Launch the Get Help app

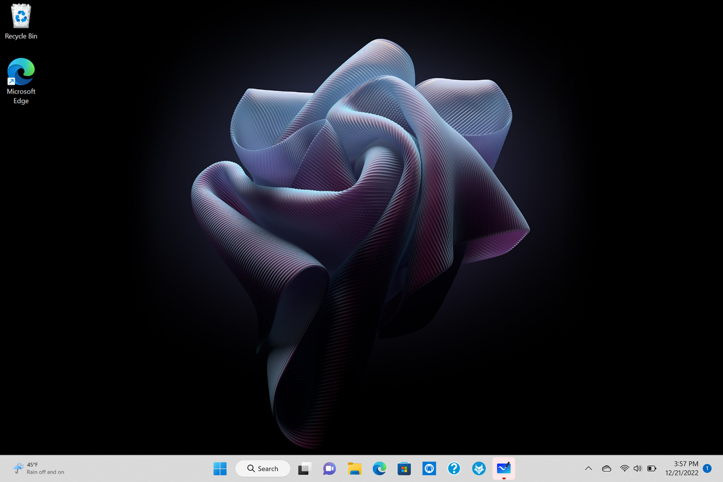tap(454, 468)
